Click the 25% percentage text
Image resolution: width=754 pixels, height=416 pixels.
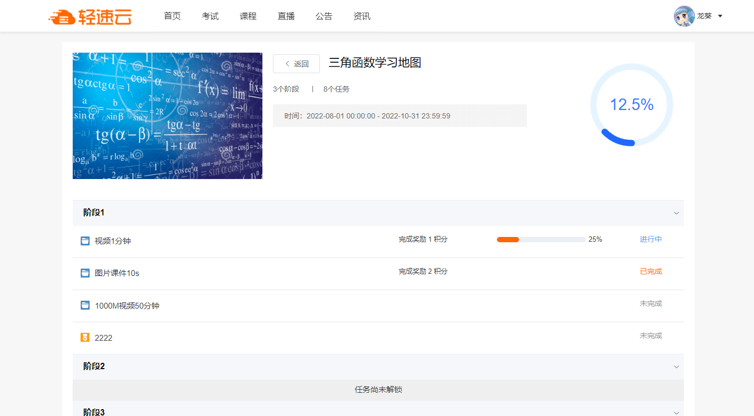pos(595,239)
